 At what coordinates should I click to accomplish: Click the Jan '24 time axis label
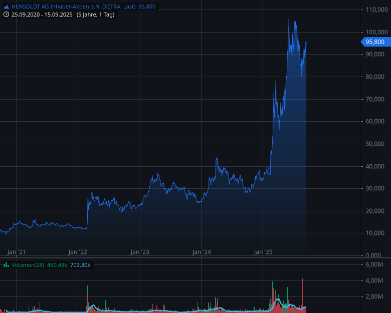click(202, 252)
